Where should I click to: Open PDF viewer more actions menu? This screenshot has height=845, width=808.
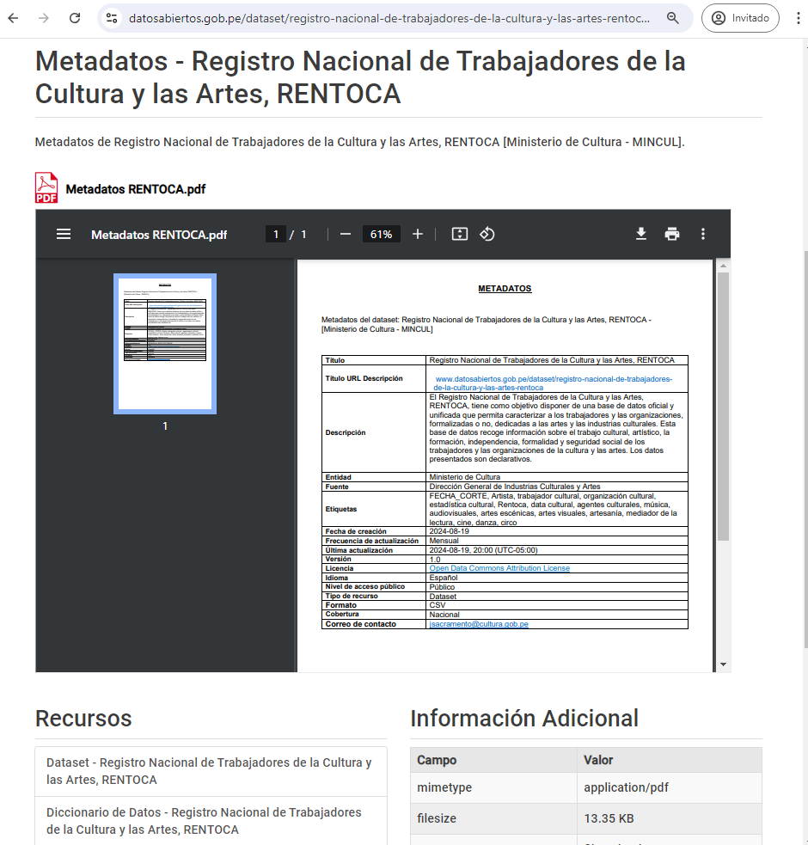[703, 234]
